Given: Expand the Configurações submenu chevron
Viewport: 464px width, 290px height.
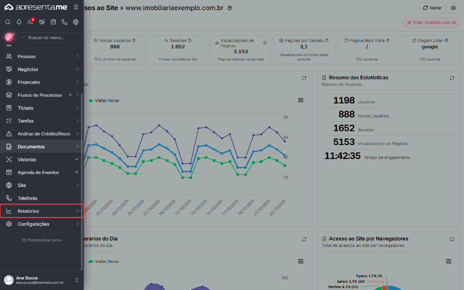Looking at the screenshot, I should (x=77, y=224).
